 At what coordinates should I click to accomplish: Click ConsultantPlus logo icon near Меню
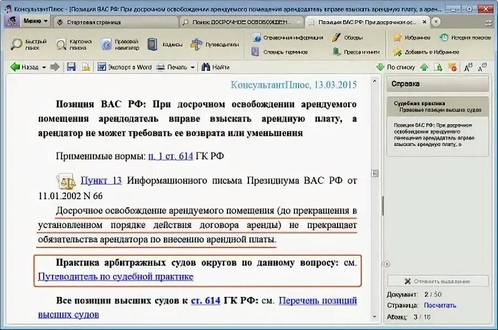pyautogui.click(x=12, y=22)
